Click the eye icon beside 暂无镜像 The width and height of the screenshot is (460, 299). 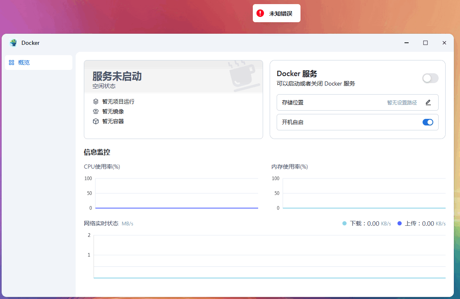click(x=96, y=111)
